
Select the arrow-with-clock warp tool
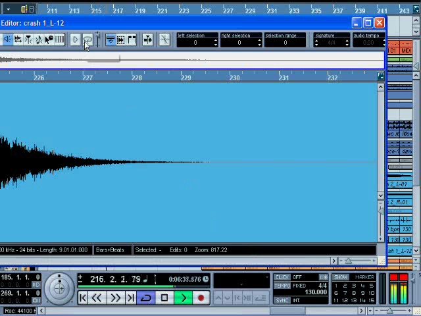[49, 39]
